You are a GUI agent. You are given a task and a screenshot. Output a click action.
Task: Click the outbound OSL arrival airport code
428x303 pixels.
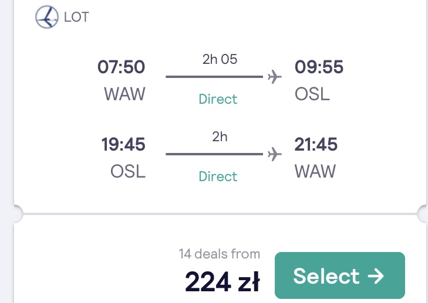click(312, 94)
